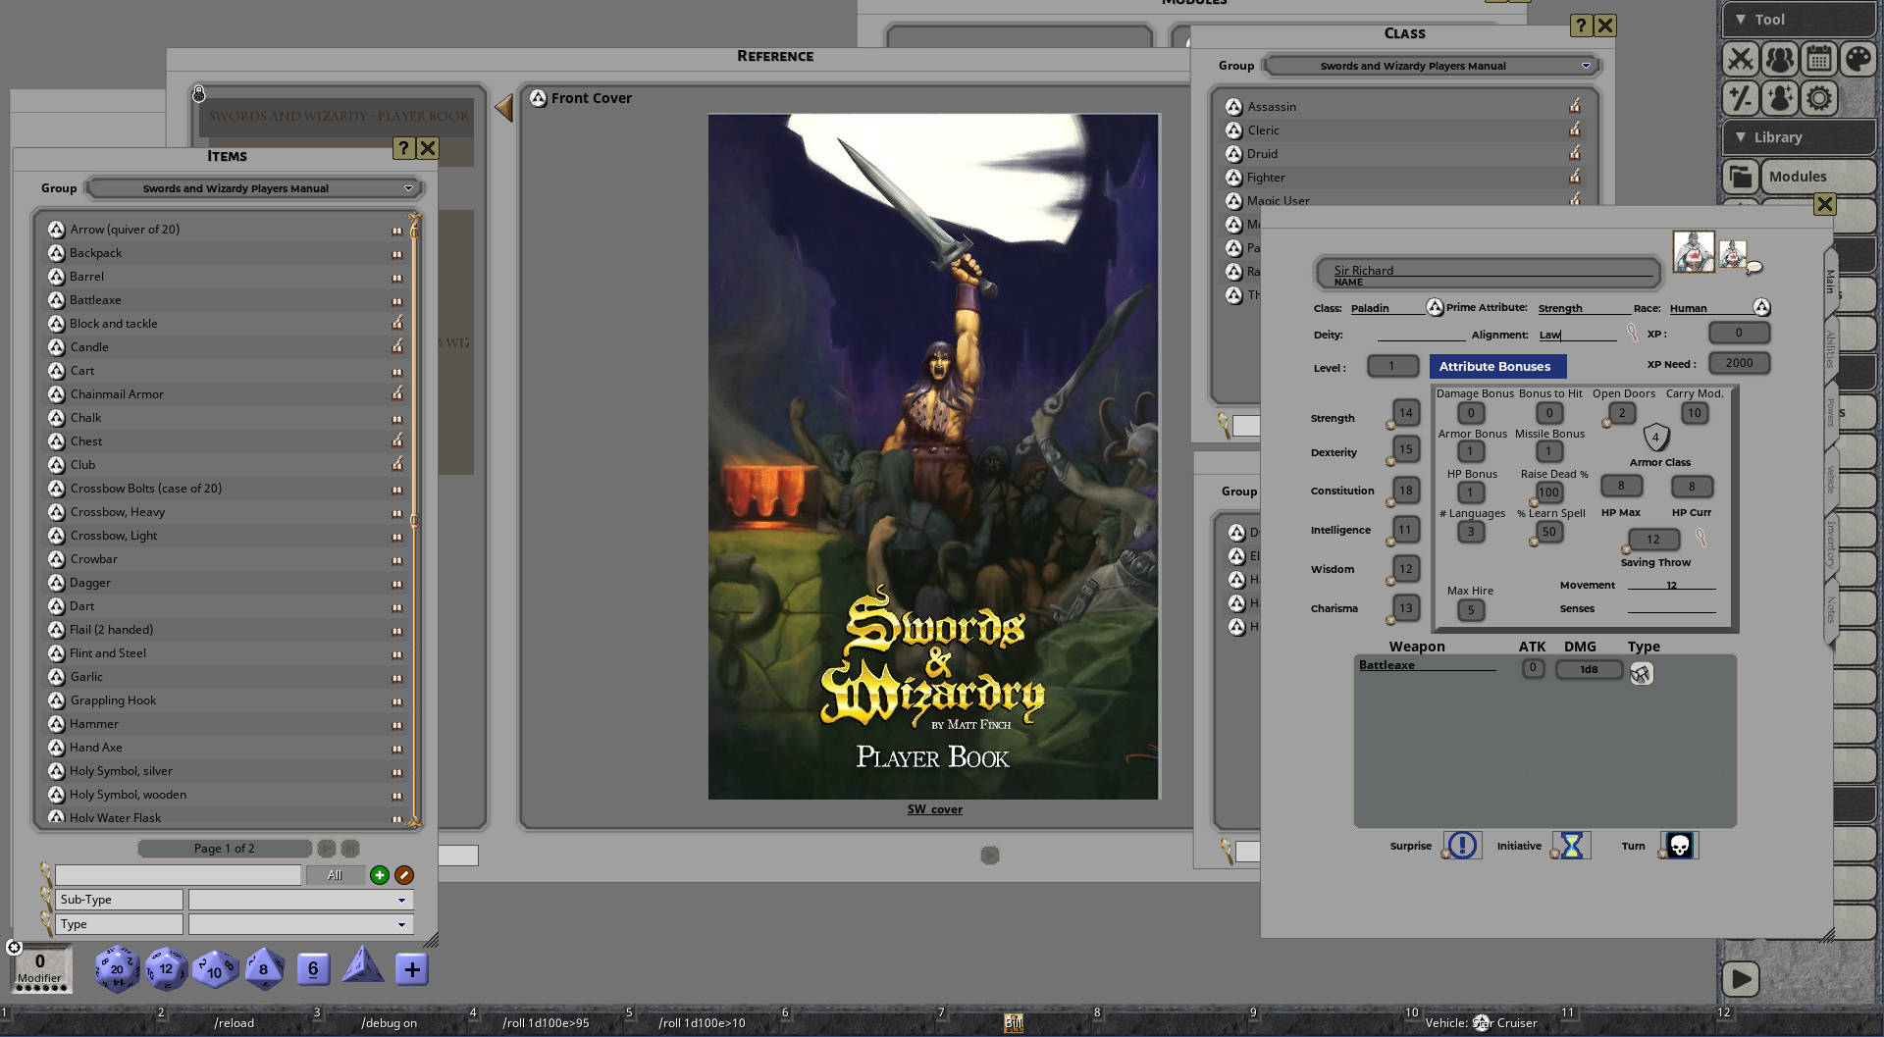Click the Surprise exclamation roll icon

(1462, 845)
